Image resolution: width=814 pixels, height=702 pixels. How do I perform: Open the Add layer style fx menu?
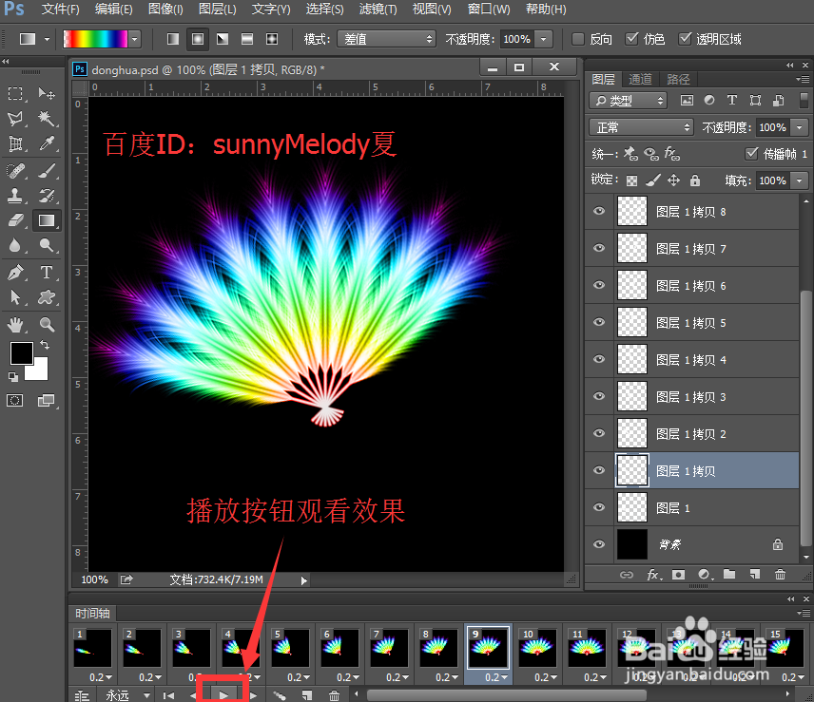point(651,574)
